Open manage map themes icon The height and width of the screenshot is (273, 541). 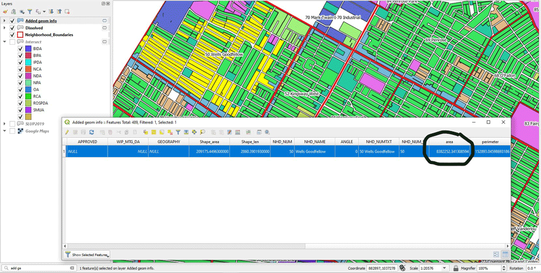22,12
